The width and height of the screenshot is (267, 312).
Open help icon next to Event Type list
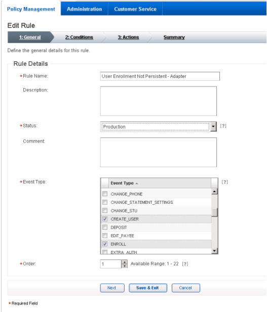tap(225, 182)
